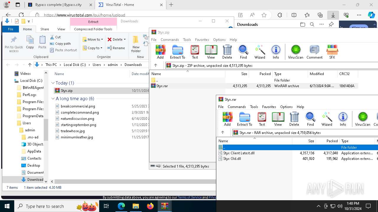Open Favorites menu in Styx.zip window
The width and height of the screenshot is (378, 212).
(202, 40)
